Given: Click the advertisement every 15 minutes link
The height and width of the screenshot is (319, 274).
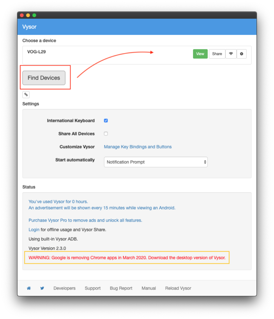Looking at the screenshot, I should click(102, 208).
